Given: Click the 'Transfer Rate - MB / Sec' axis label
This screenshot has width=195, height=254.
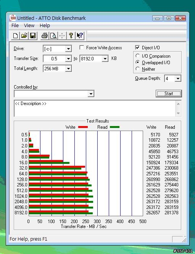Looking at the screenshot, I should (x=84, y=226).
